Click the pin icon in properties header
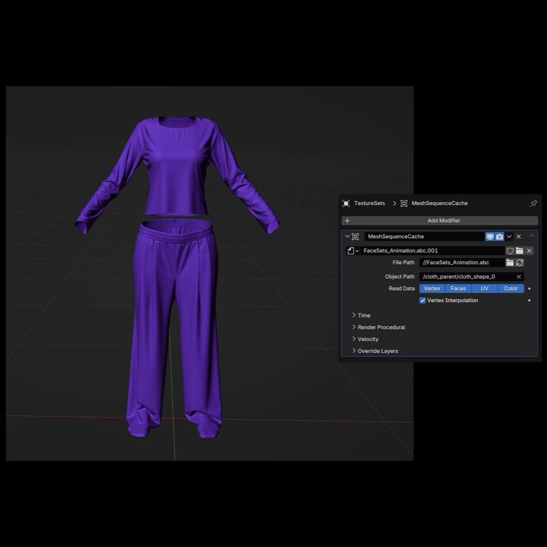The width and height of the screenshot is (547, 547). coord(533,203)
